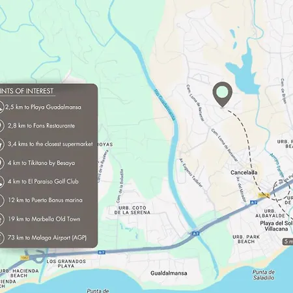This screenshot has height=293, width=293.
Task: Click the beach icon beside Playa Guadalmansa
Action: (x=1, y=107)
